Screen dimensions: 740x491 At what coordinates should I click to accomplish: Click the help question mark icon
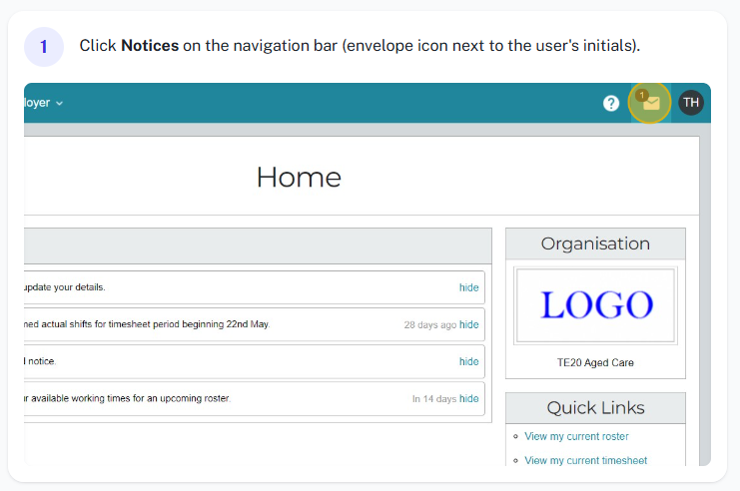click(x=611, y=103)
